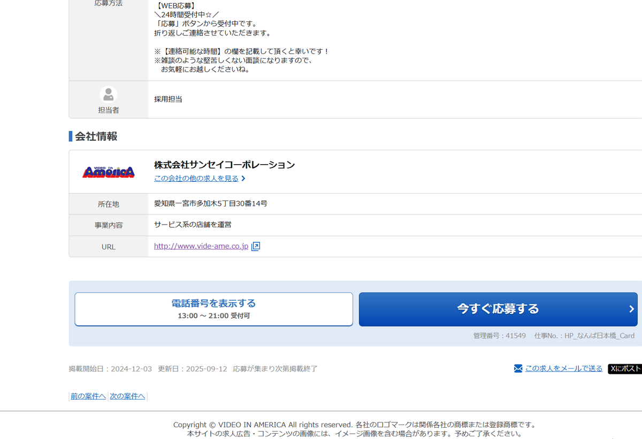The width and height of the screenshot is (642, 439).
Task: Click the 応募方法 row label
Action: [x=109, y=4]
